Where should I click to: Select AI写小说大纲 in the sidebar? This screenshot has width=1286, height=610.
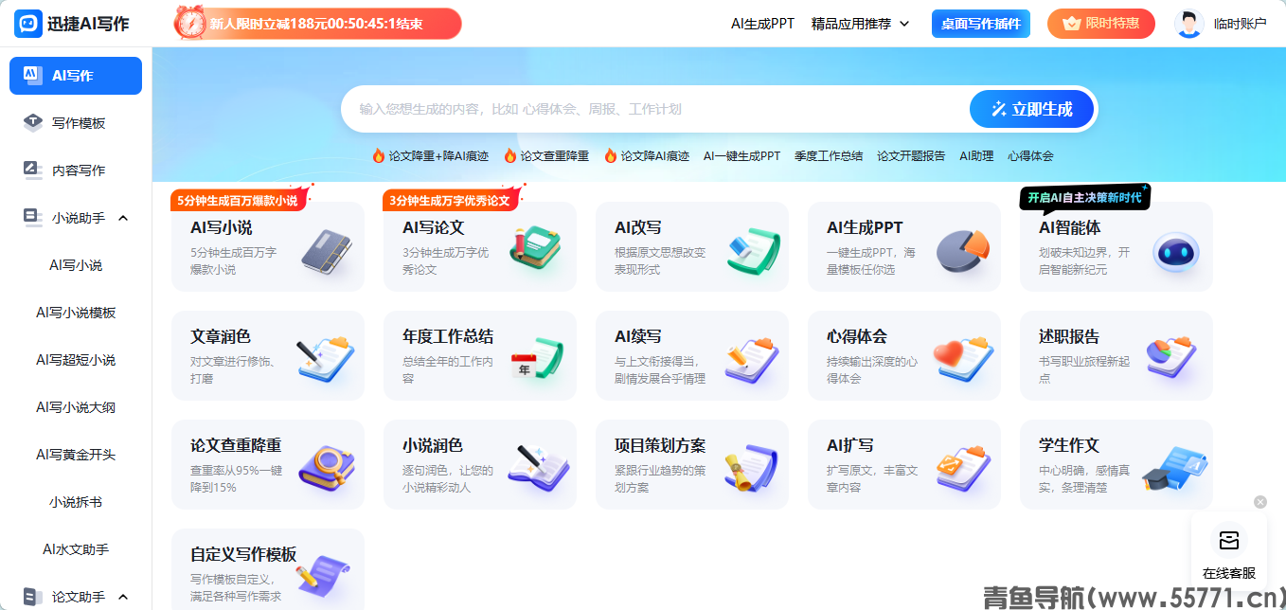pos(76,407)
